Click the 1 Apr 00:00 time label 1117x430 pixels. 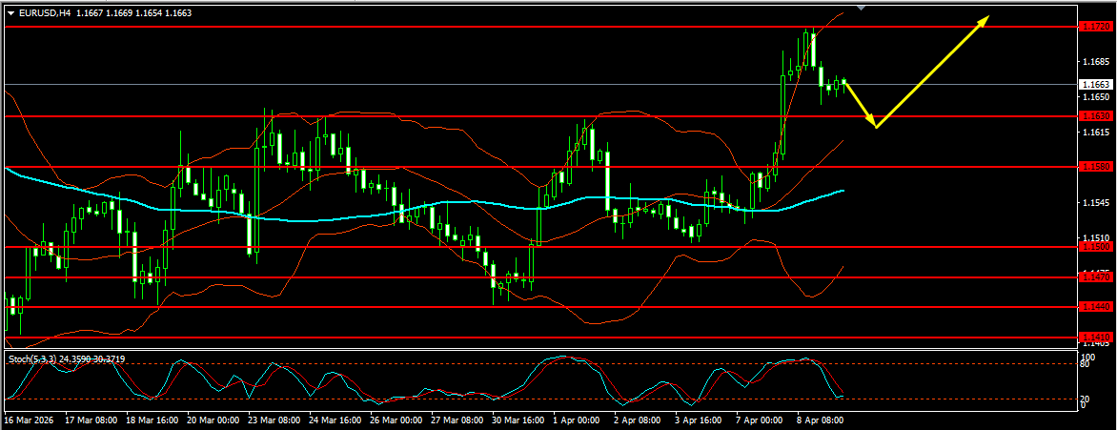tap(579, 420)
